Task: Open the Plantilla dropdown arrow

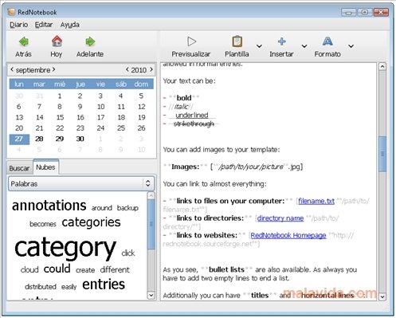Action: pyautogui.click(x=259, y=46)
